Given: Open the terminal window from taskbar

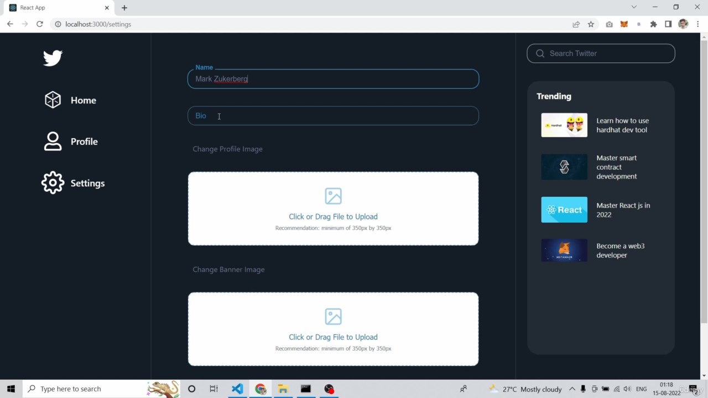Looking at the screenshot, I should 306,389.
